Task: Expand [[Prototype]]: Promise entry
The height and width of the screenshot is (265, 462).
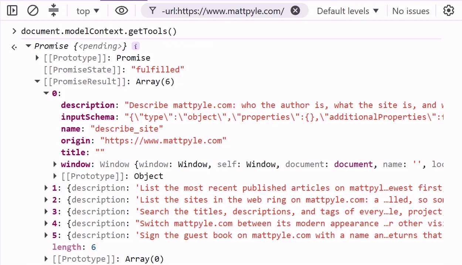Action: click(37, 58)
